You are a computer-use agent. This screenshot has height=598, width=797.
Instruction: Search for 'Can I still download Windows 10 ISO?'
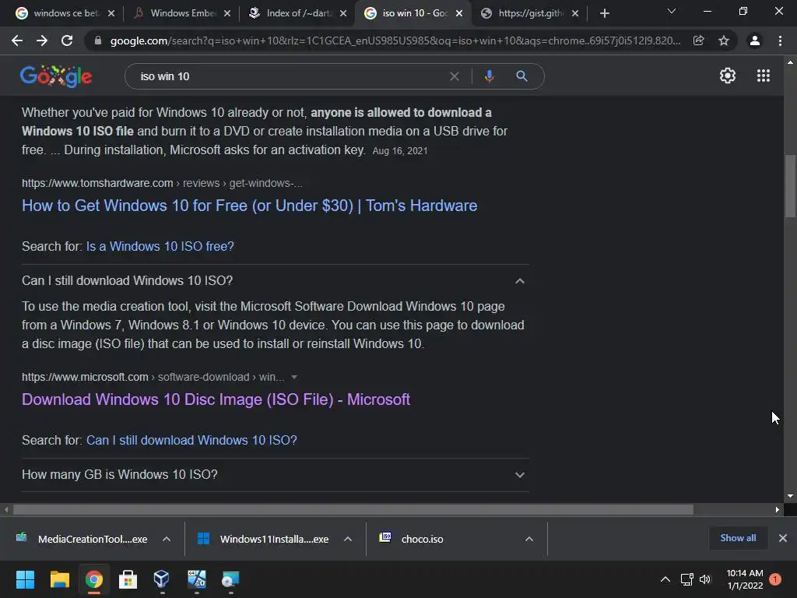(x=191, y=440)
